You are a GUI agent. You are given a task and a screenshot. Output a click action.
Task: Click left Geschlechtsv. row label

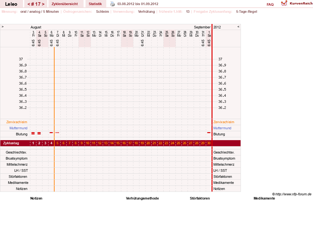click(x=16, y=152)
